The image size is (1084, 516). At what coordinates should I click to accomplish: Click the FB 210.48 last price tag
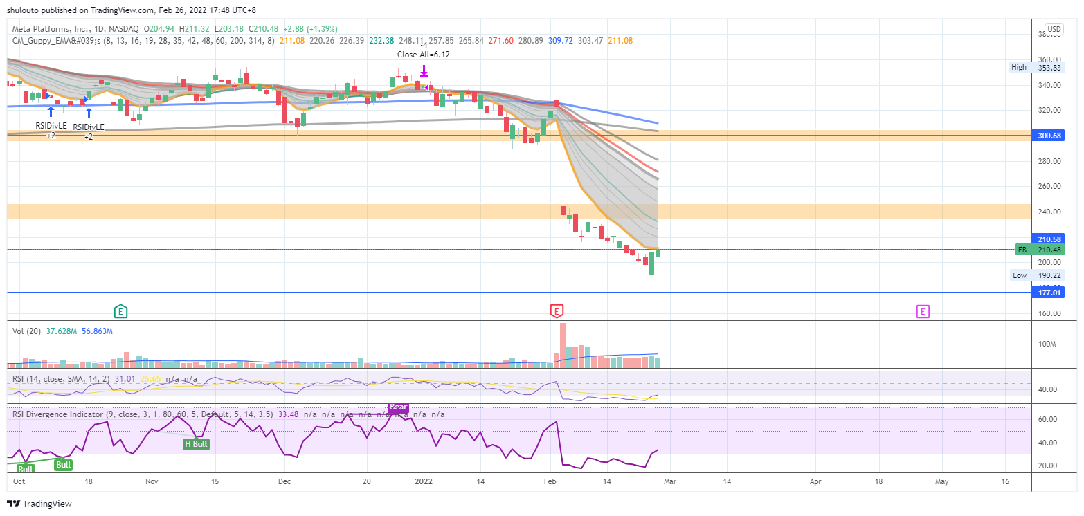pyautogui.click(x=1039, y=249)
